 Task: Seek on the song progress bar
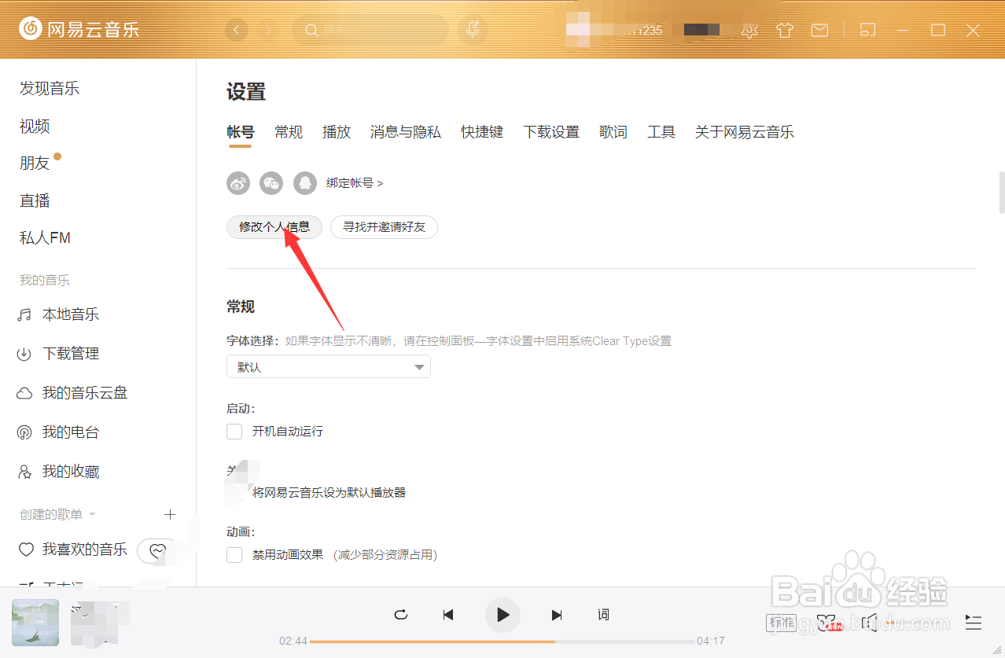[x=502, y=641]
